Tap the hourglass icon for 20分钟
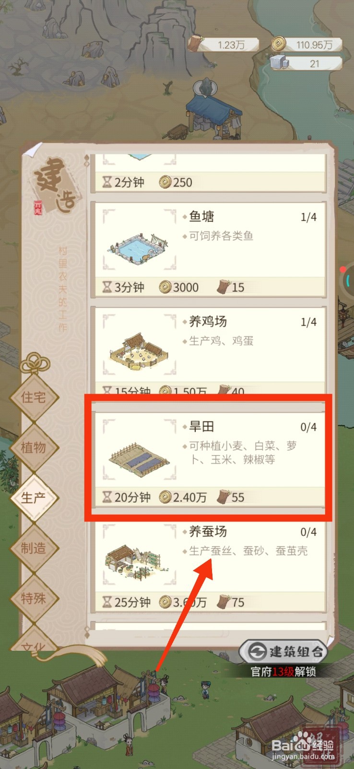The image size is (354, 769). point(107,497)
